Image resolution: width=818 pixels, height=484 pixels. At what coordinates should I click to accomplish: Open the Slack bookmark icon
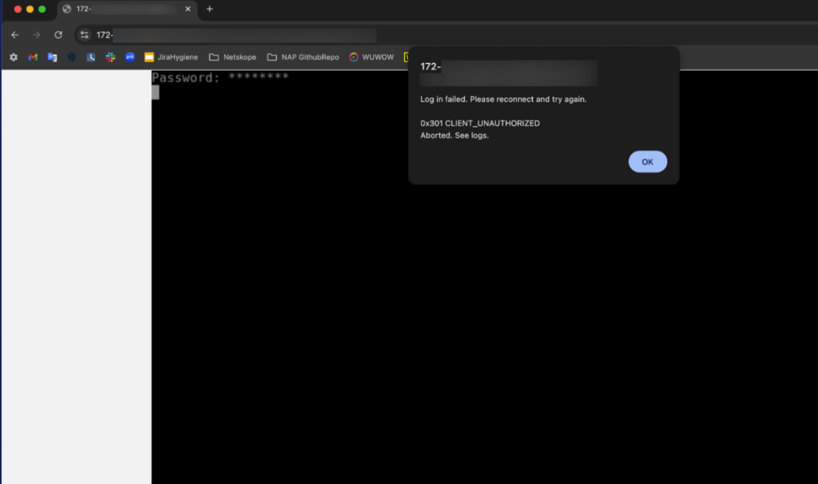pos(109,57)
